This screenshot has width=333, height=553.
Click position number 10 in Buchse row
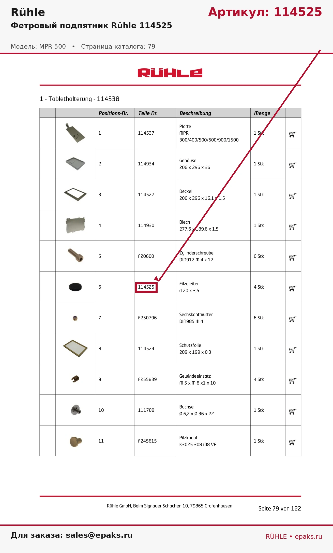pos(101,410)
